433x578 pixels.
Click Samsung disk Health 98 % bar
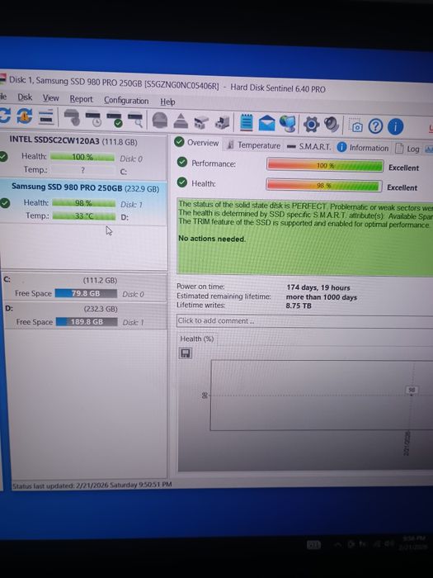(83, 203)
